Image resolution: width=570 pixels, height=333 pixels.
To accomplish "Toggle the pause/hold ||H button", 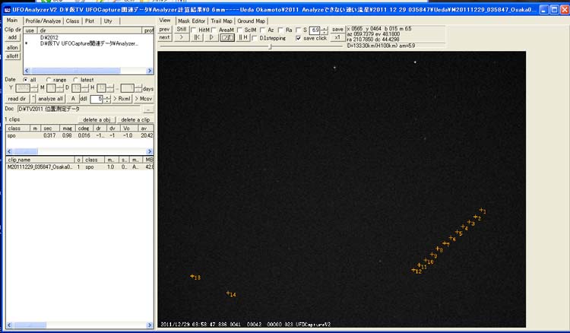I will (243, 37).
